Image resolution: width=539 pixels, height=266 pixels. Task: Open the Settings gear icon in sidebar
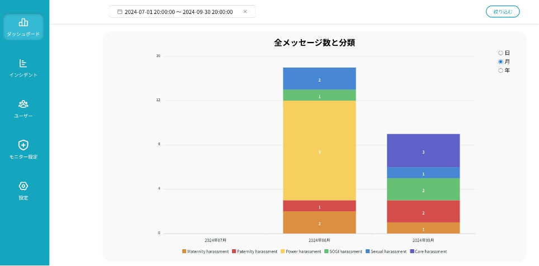(23, 186)
